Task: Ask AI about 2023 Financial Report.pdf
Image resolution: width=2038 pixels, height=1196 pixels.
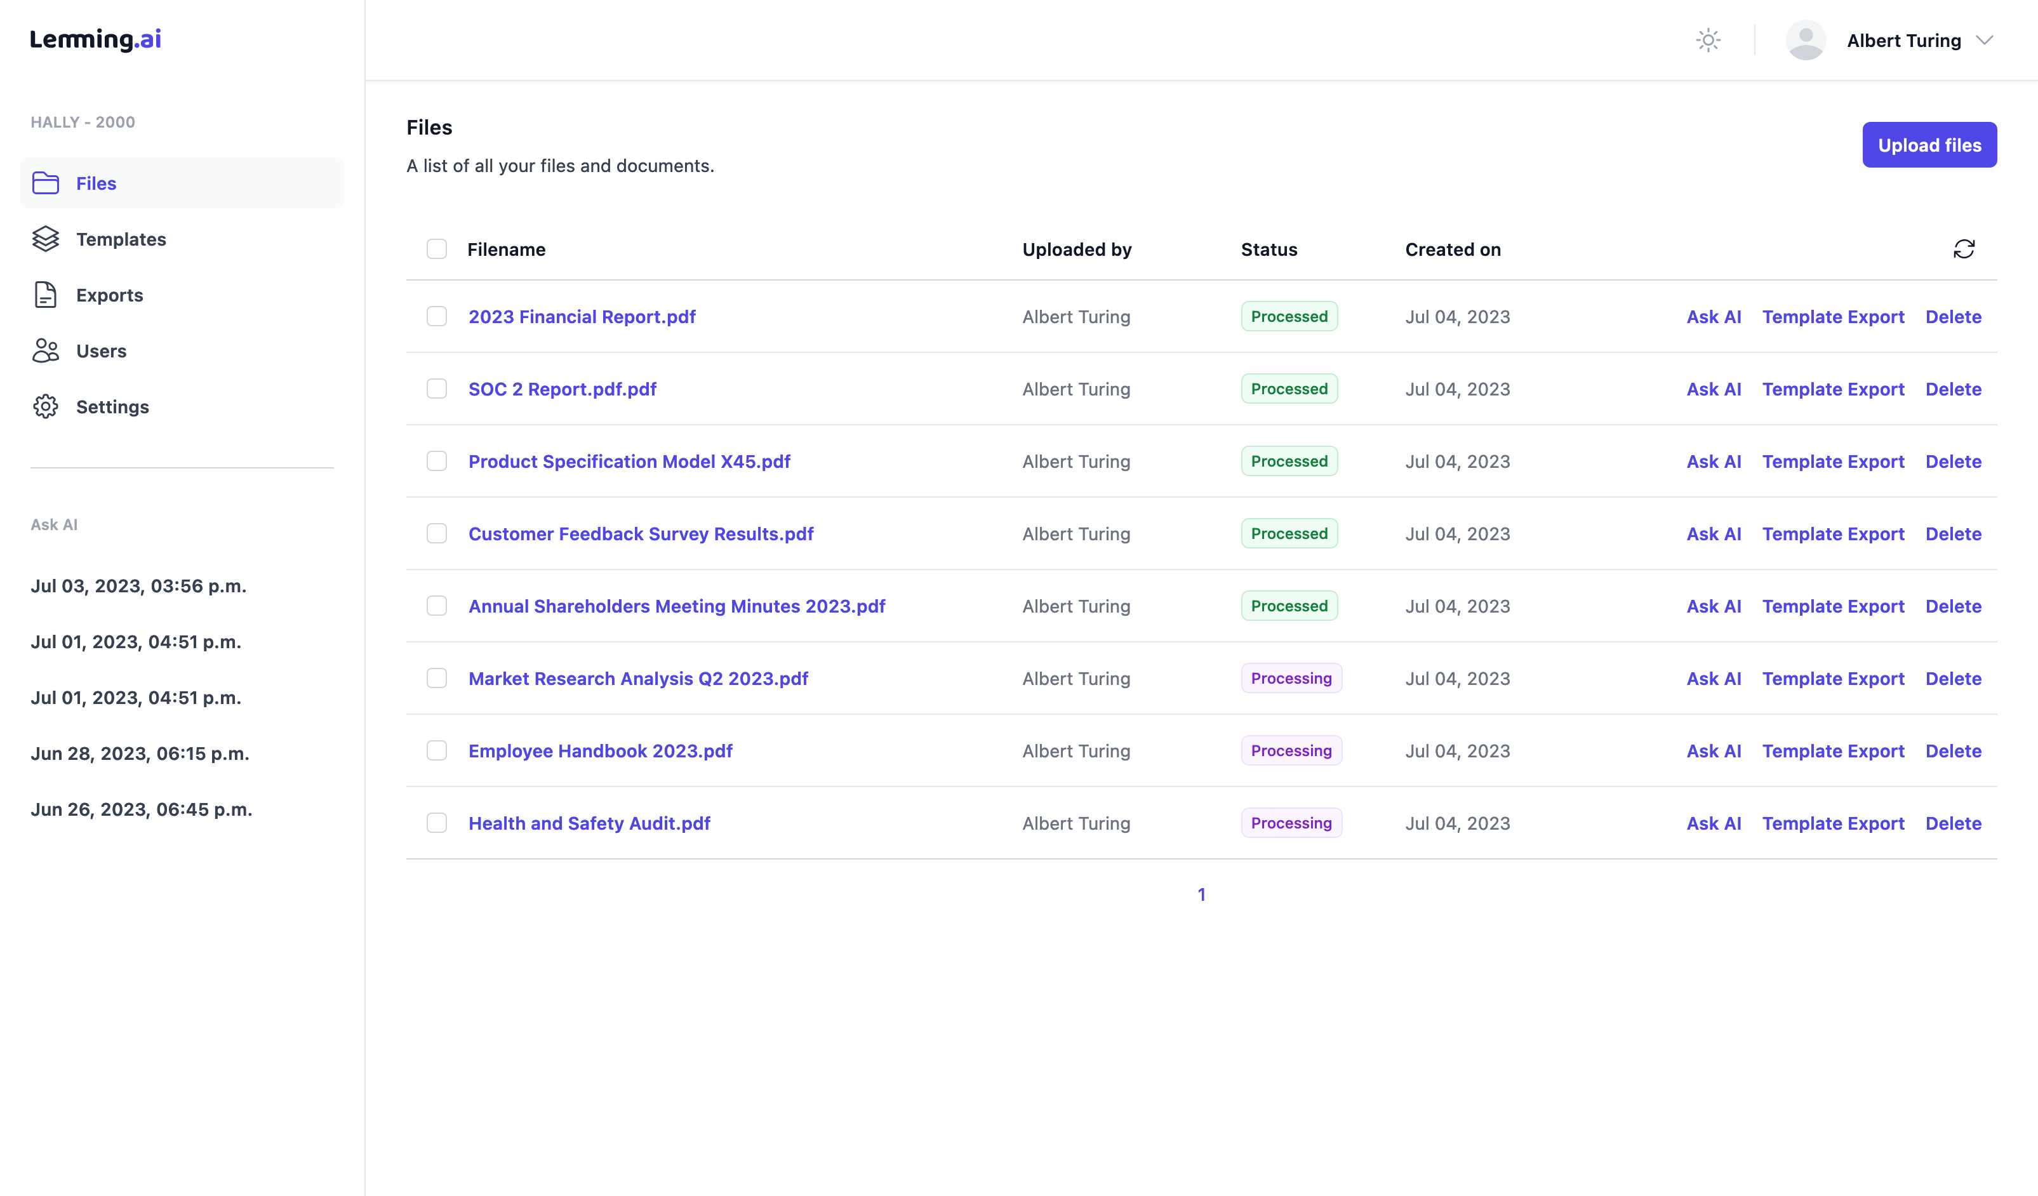Action: click(x=1714, y=317)
